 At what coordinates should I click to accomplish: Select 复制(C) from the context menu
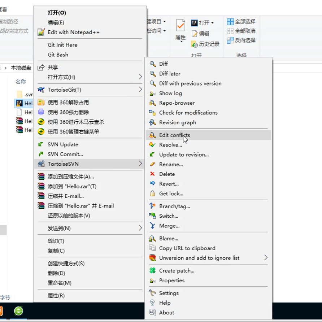(x=56, y=251)
